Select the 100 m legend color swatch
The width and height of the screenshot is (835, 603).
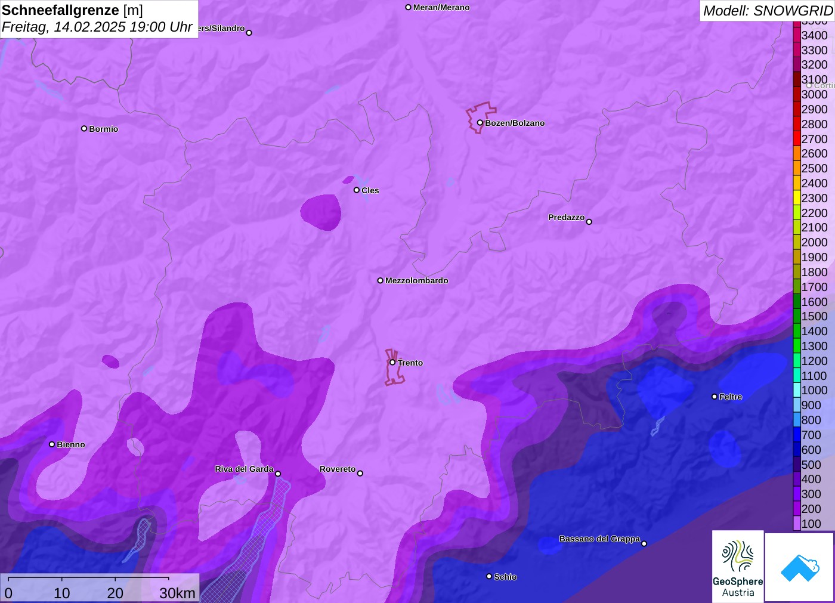click(x=797, y=524)
